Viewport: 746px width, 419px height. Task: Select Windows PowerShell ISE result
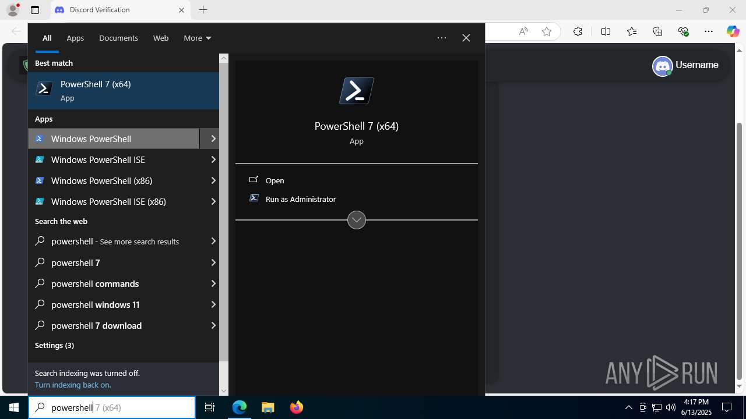pyautogui.click(x=114, y=159)
